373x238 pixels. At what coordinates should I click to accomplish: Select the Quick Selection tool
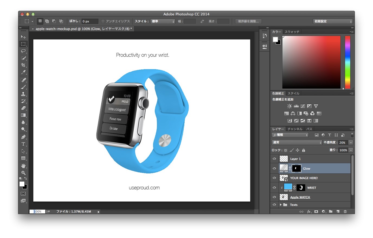point(23,58)
